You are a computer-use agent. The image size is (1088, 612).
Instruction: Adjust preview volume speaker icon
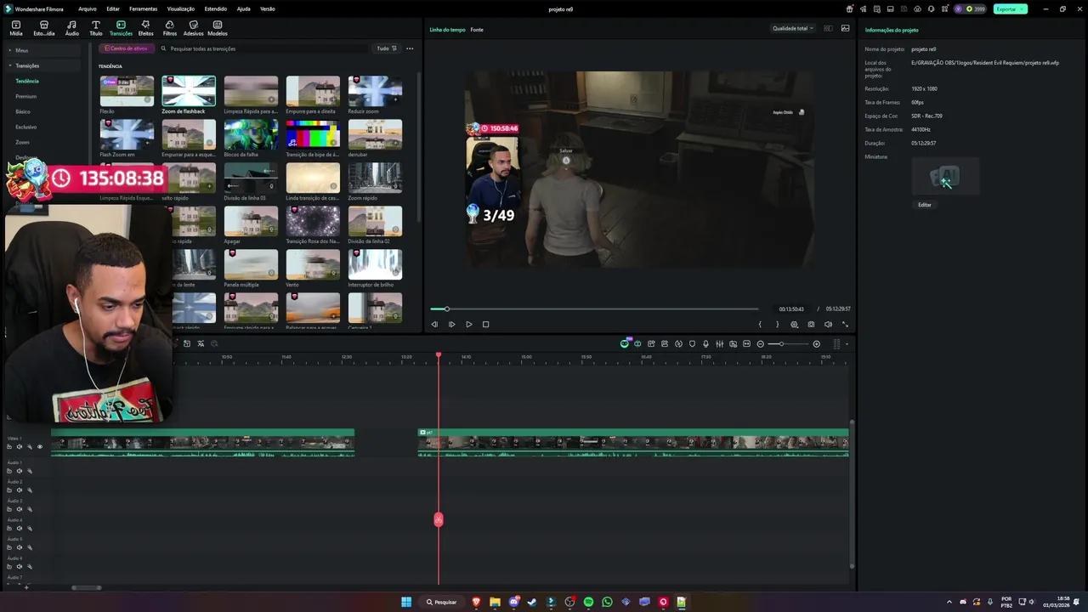(x=828, y=324)
